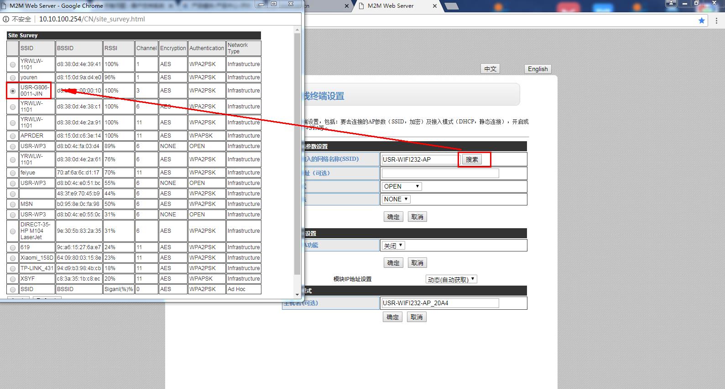Screen dimensions: 725x389
Task: Choose the APRDER network radio button
Action: tap(13, 136)
